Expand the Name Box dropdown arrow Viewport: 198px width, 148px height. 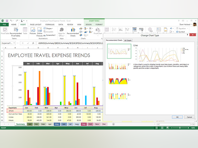point(14,43)
